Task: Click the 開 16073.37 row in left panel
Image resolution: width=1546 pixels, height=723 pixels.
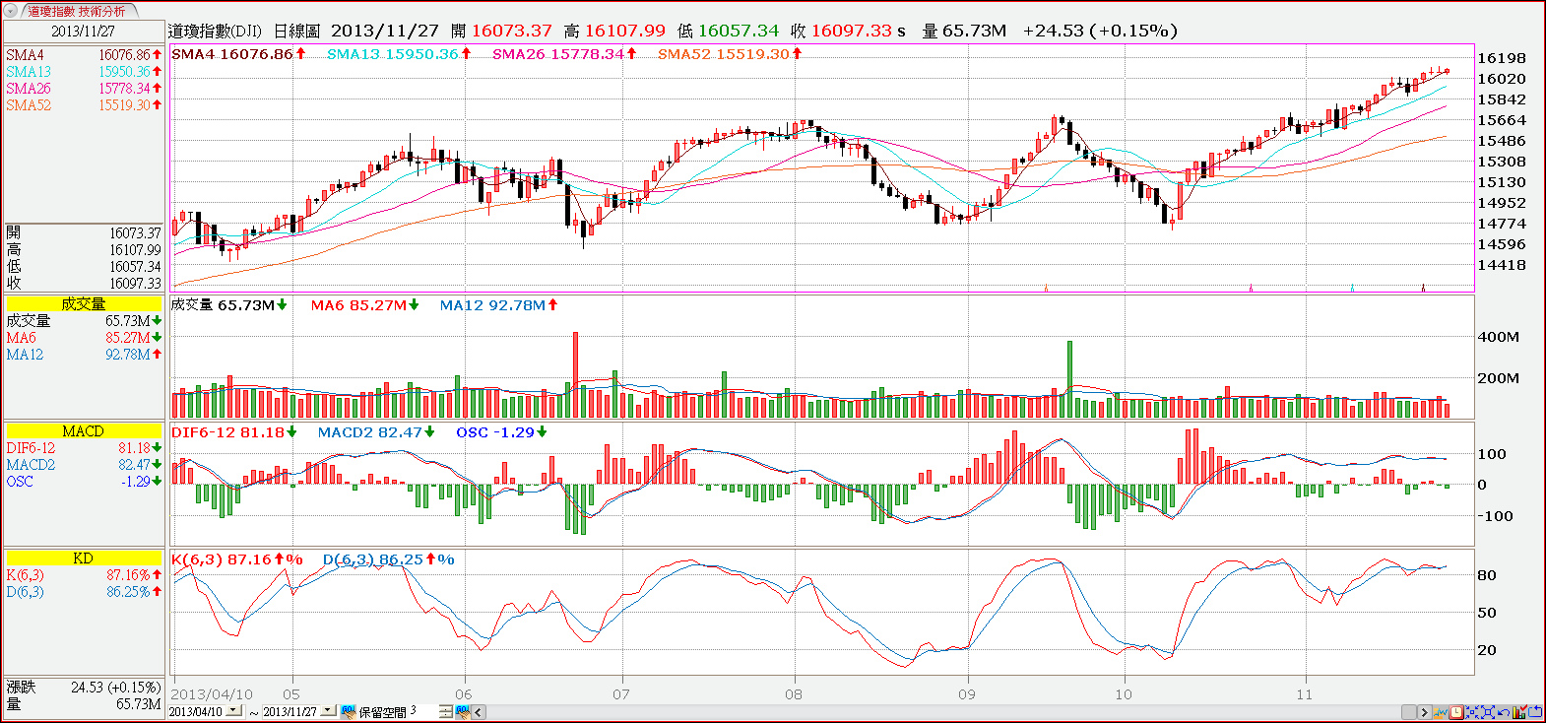Action: (83, 232)
